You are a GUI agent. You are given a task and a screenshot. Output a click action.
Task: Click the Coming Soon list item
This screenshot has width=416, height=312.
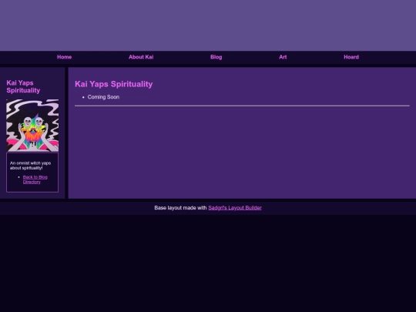tap(103, 97)
